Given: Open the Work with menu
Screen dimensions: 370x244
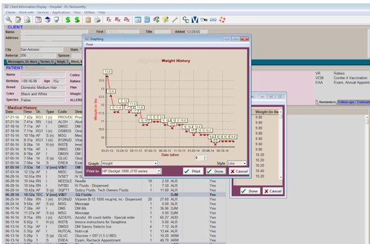Looking at the screenshot, I should click(x=26, y=12).
